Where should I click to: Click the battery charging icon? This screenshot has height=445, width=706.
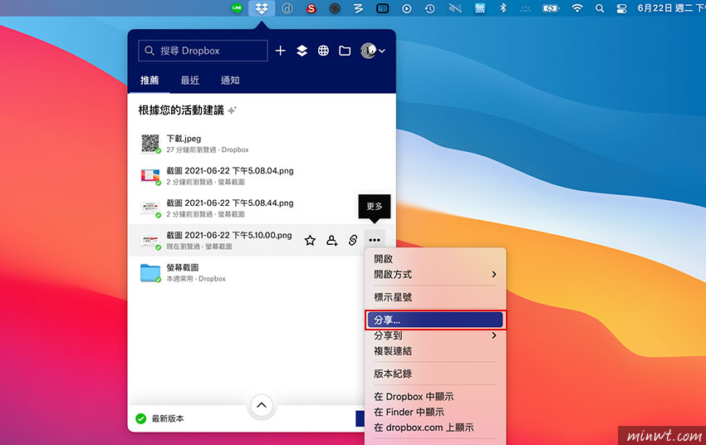point(550,8)
